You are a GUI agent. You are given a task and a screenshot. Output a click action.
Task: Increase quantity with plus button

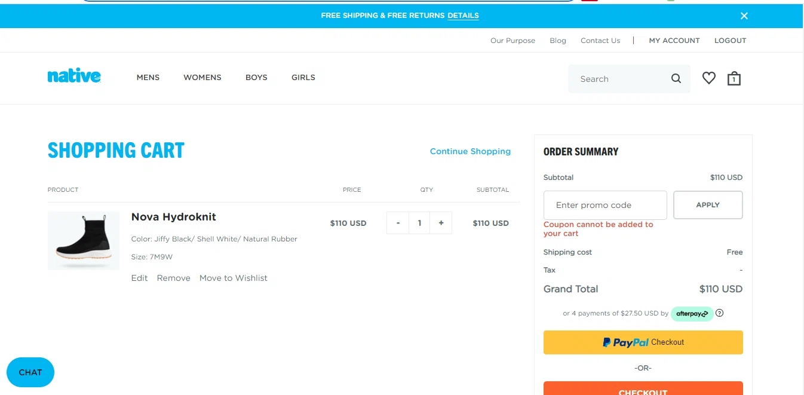click(441, 223)
